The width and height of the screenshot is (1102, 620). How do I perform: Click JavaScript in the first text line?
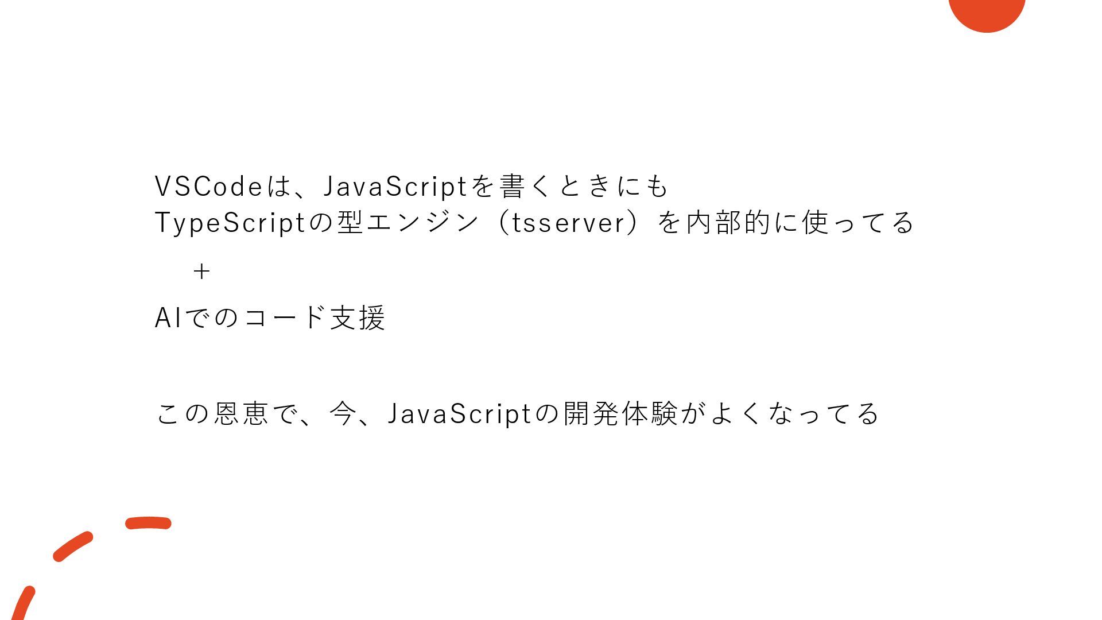tap(395, 187)
